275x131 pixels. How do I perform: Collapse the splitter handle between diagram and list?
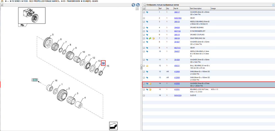[x=141, y=67]
